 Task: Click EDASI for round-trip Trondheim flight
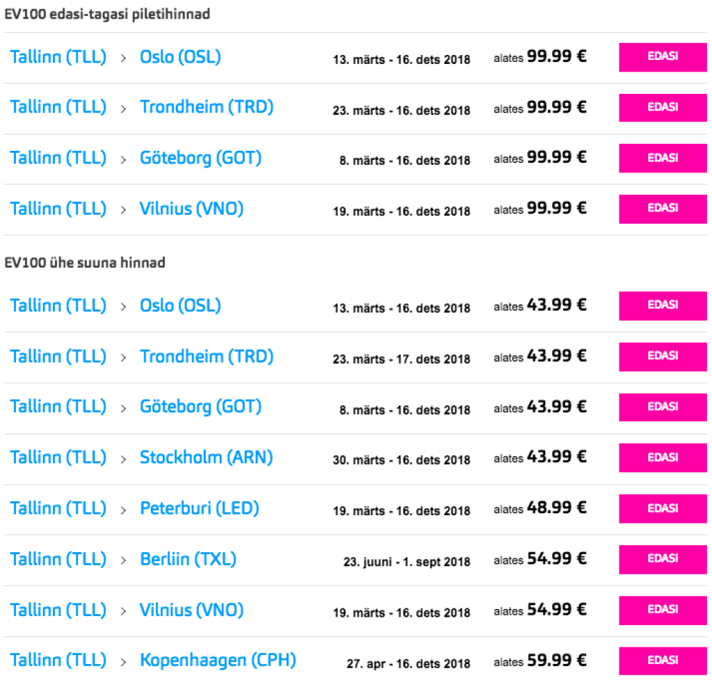(x=662, y=108)
